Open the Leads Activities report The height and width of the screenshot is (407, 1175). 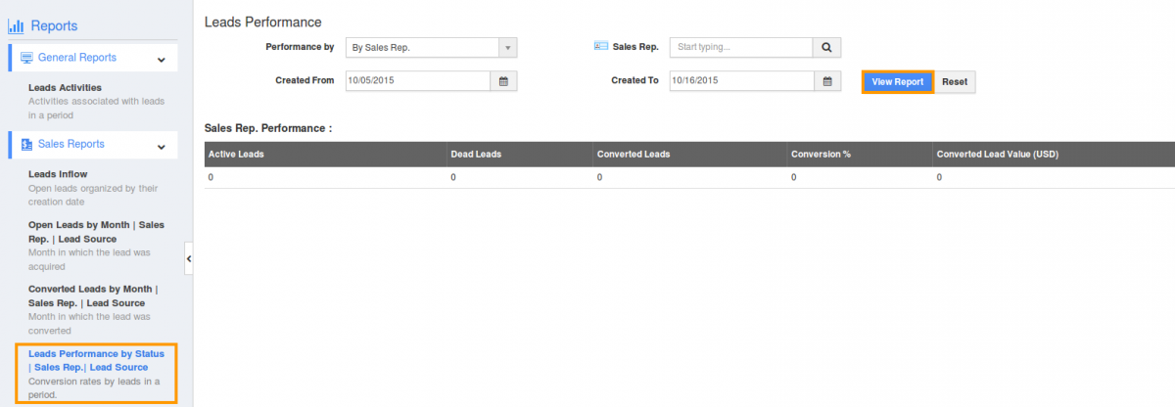click(65, 88)
